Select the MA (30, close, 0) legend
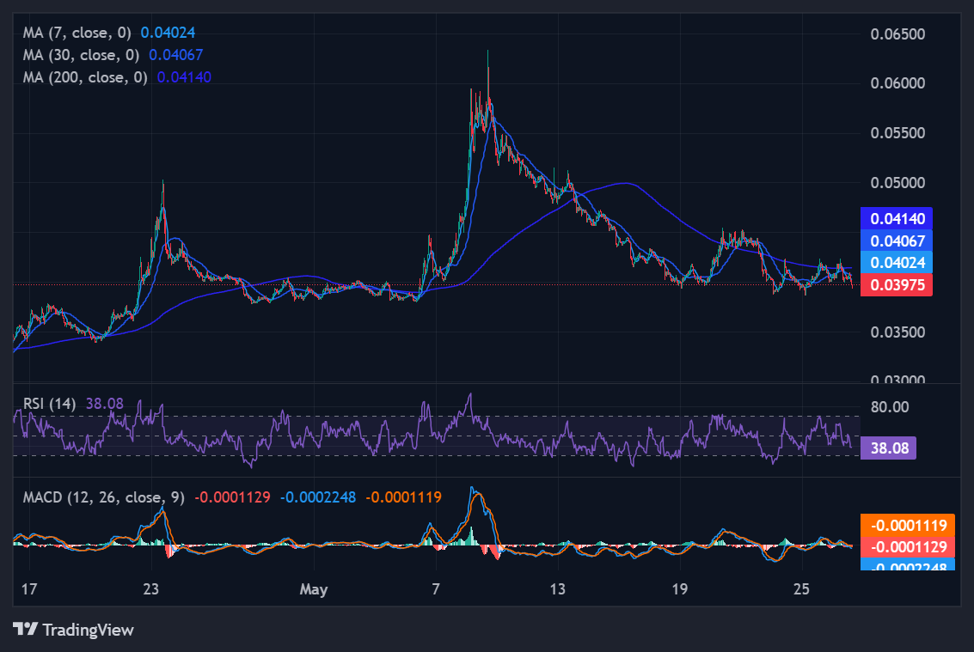The width and height of the screenshot is (974, 652). (82, 55)
